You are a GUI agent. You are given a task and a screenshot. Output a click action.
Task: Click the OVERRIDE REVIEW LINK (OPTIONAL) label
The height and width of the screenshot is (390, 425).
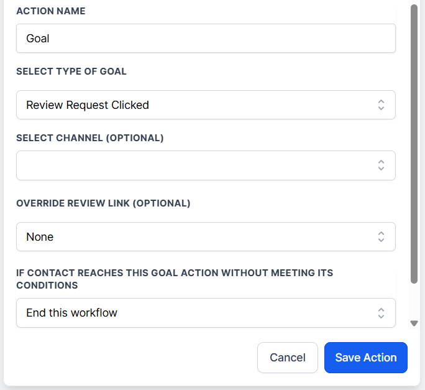[x=103, y=203]
